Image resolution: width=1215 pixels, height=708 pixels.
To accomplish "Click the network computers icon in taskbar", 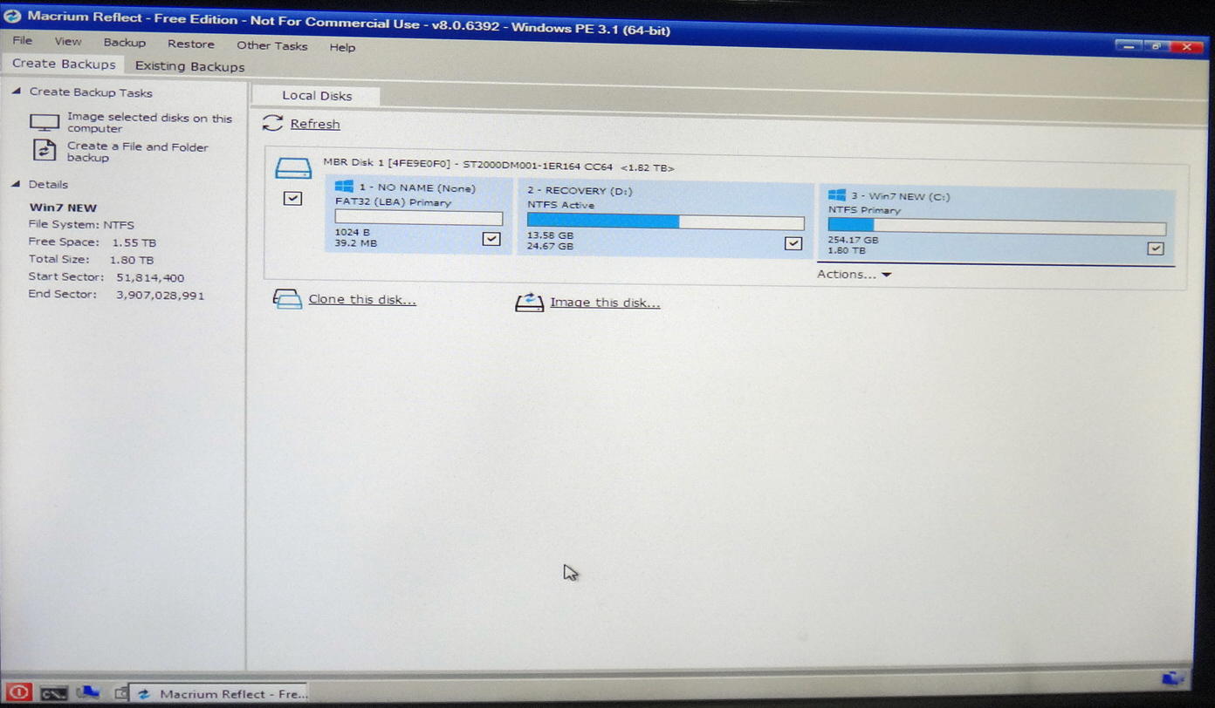I will [x=87, y=693].
